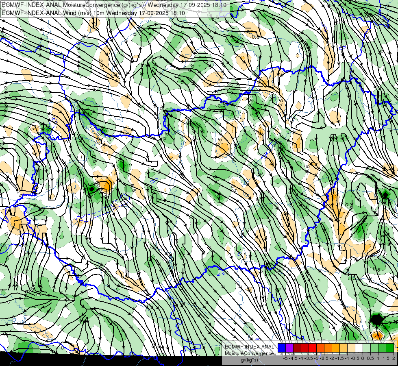Click the -1 tick label on legend
Image resolution: width=398 pixels, height=366 pixels.
(x=347, y=358)
